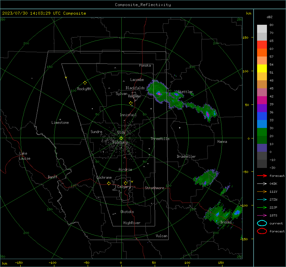Click the cyan current ellipse icon
Screen dimensions: 286x267
click(262, 223)
